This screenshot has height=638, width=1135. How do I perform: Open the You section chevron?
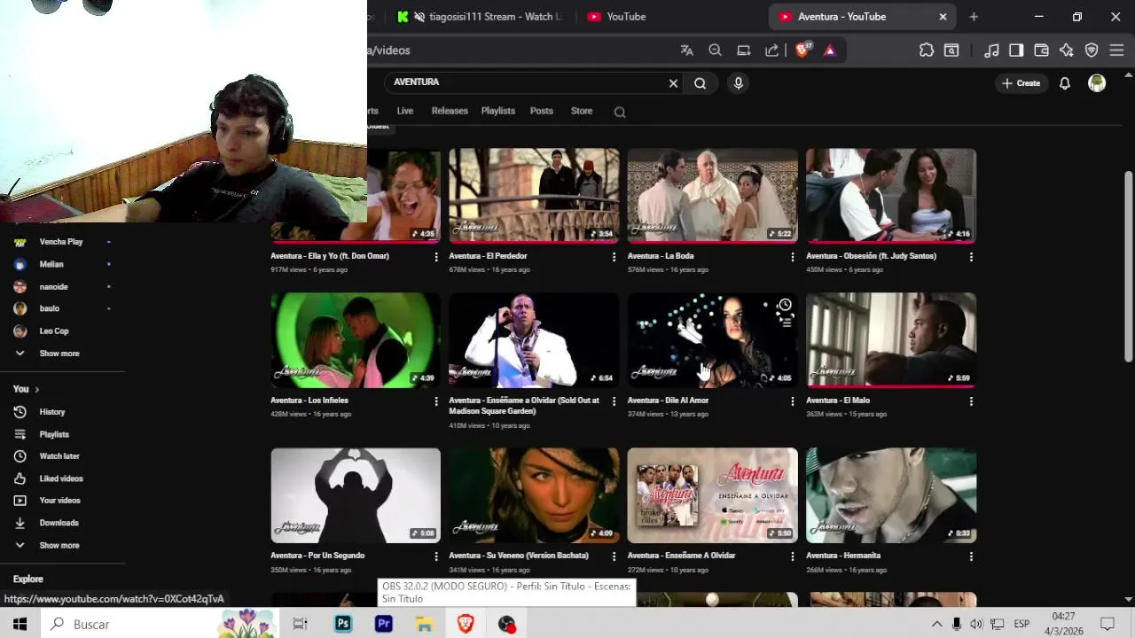click(x=36, y=390)
